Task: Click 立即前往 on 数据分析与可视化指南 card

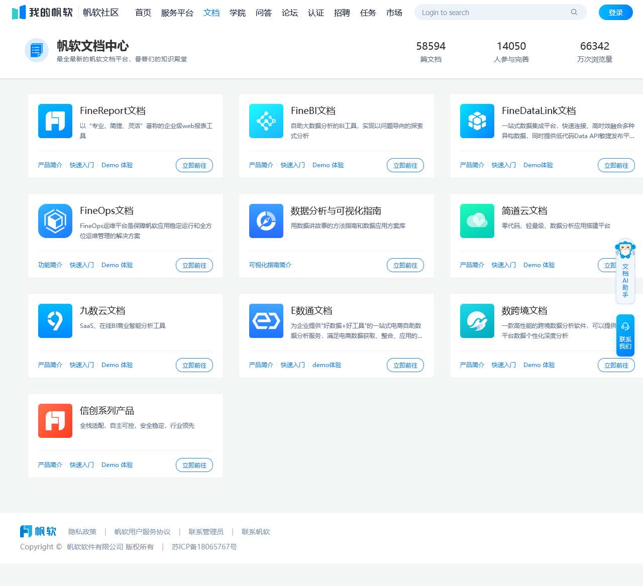Action: click(x=405, y=265)
